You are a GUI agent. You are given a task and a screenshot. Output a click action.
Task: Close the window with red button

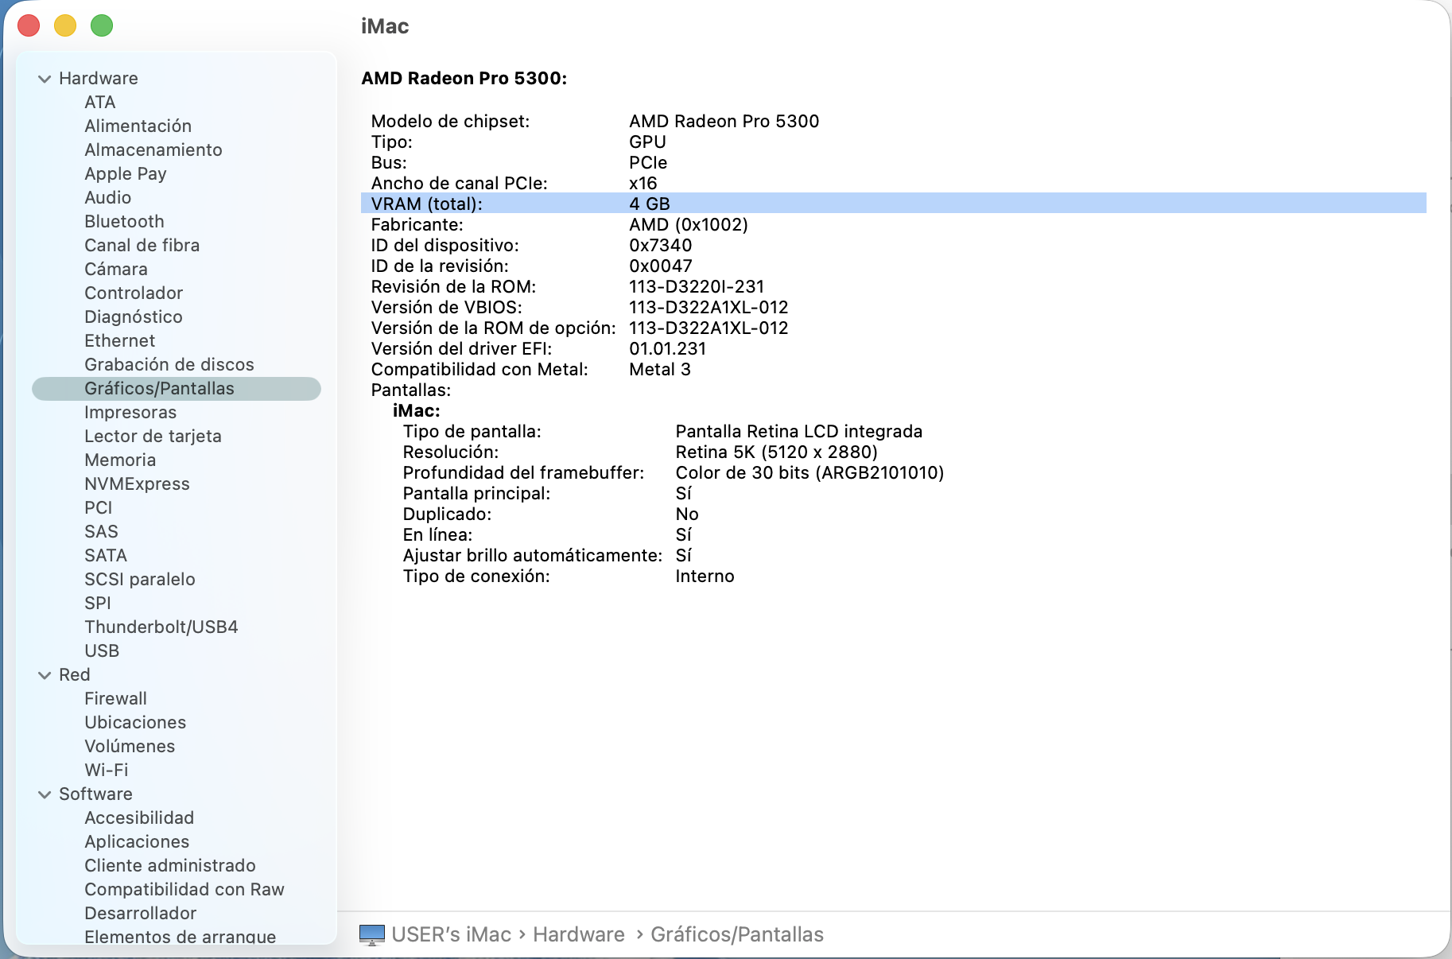(29, 25)
